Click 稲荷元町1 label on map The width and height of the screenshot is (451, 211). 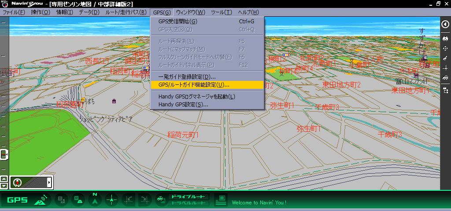pyautogui.click(x=183, y=135)
